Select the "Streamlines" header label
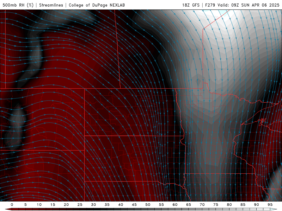 51,5
